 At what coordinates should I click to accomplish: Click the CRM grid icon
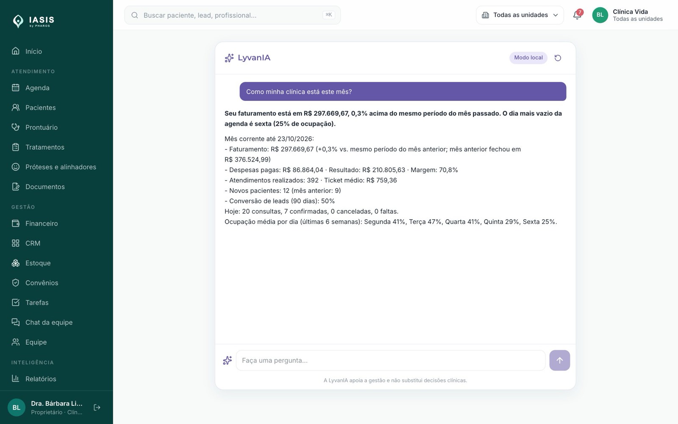[16, 243]
